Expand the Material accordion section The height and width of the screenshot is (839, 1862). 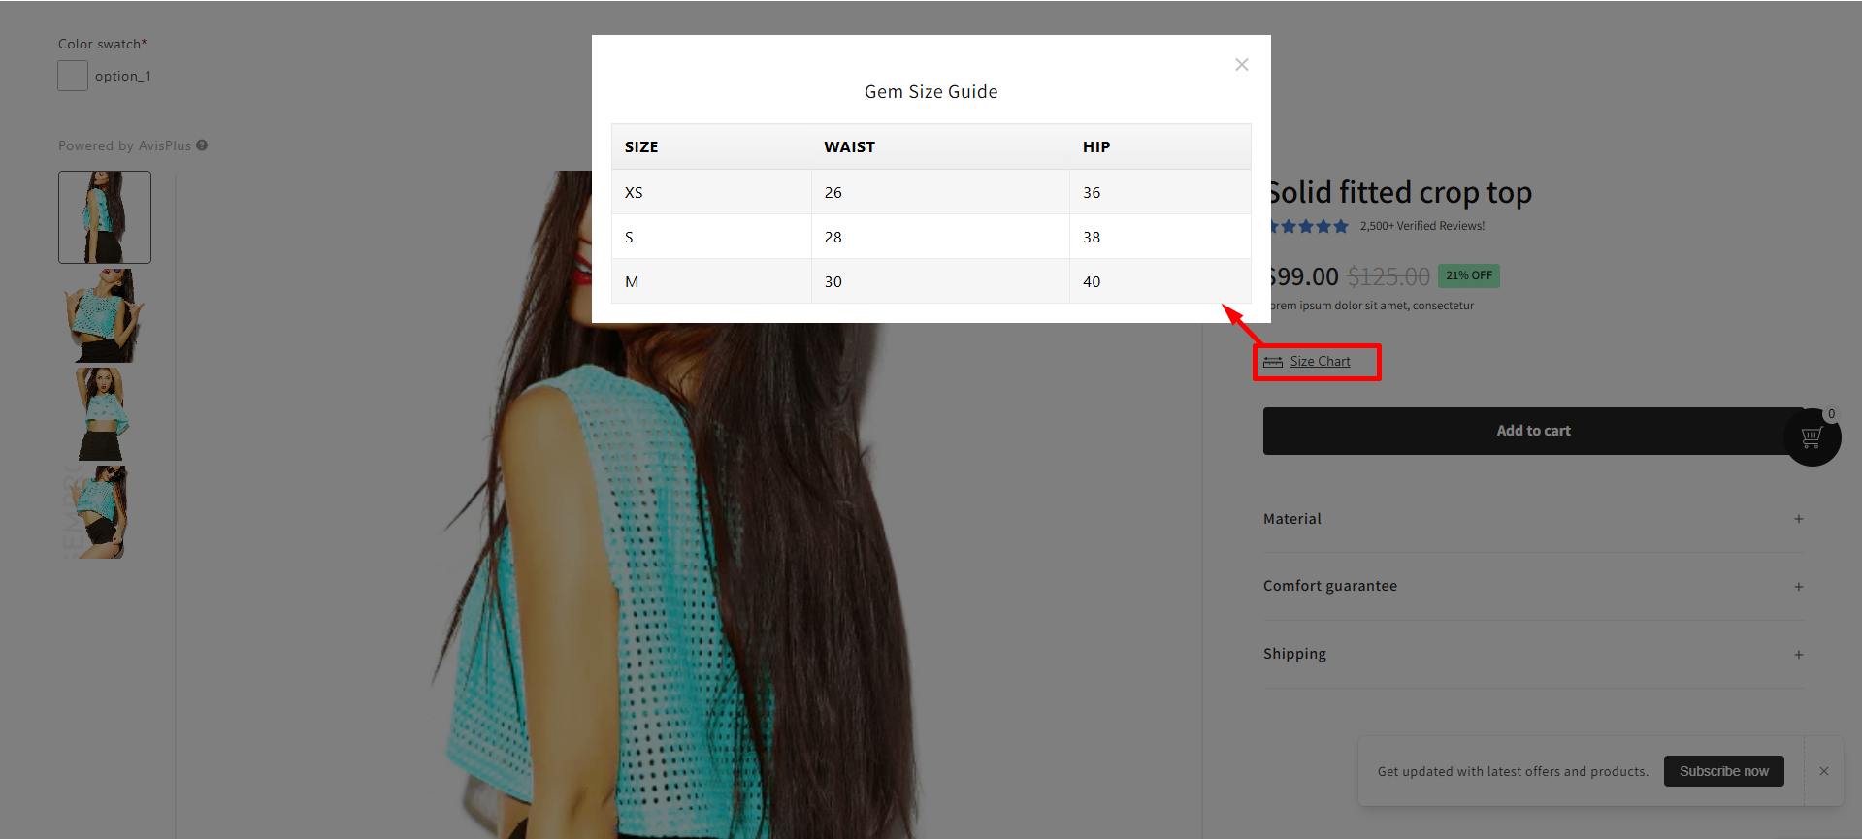tap(1292, 519)
